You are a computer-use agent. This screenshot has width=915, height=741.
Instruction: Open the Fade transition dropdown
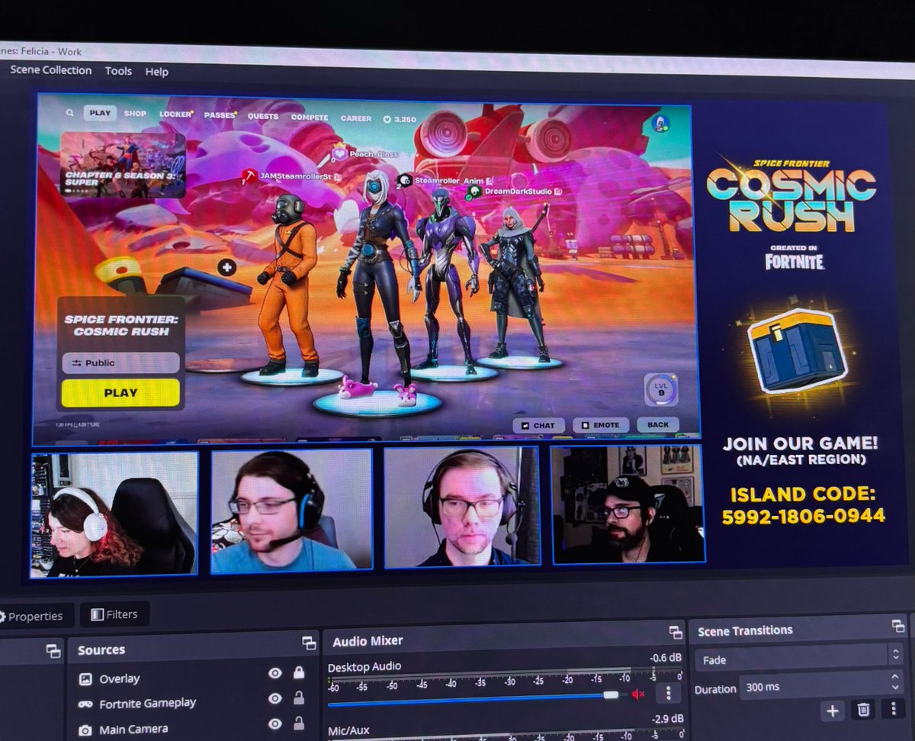tap(798, 658)
